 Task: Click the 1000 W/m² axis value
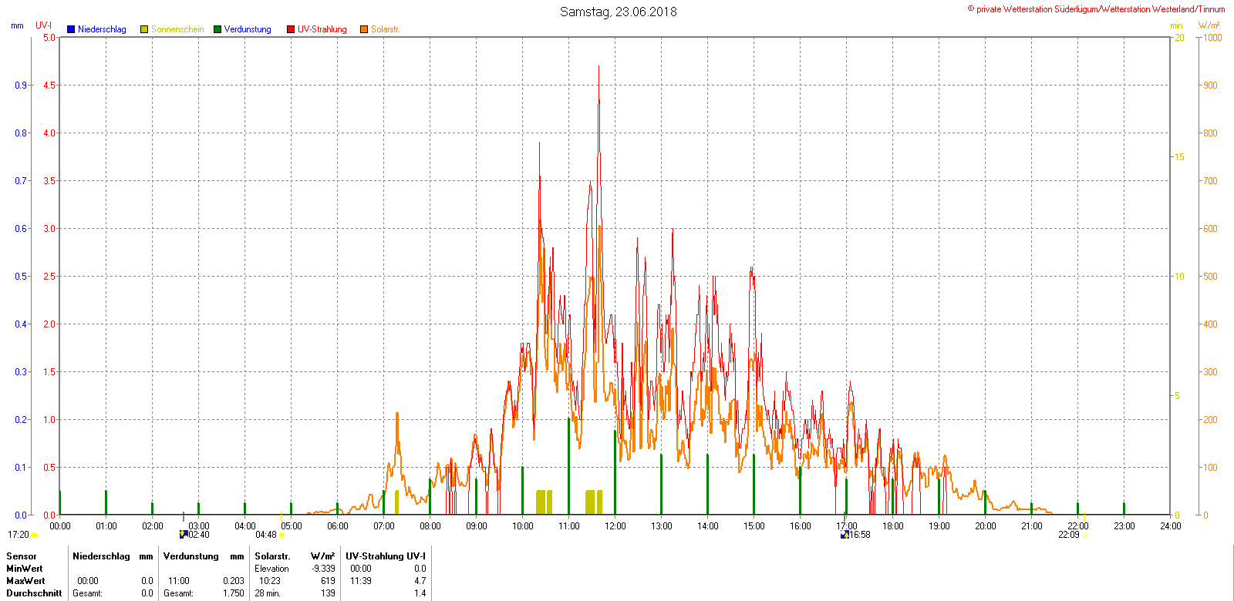(x=1212, y=38)
